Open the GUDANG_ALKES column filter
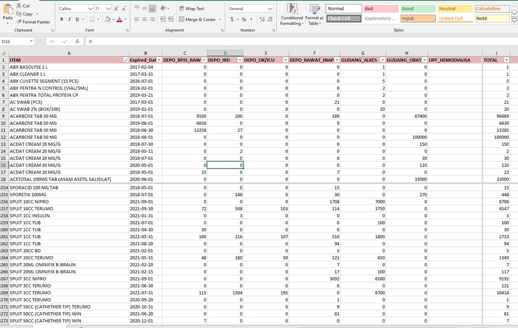The height and width of the screenshot is (328, 518). point(383,60)
